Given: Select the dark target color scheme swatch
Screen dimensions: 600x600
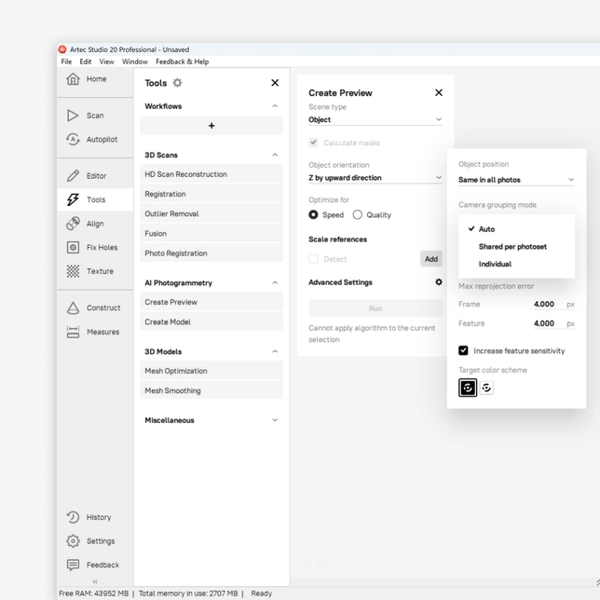Looking at the screenshot, I should tap(468, 388).
